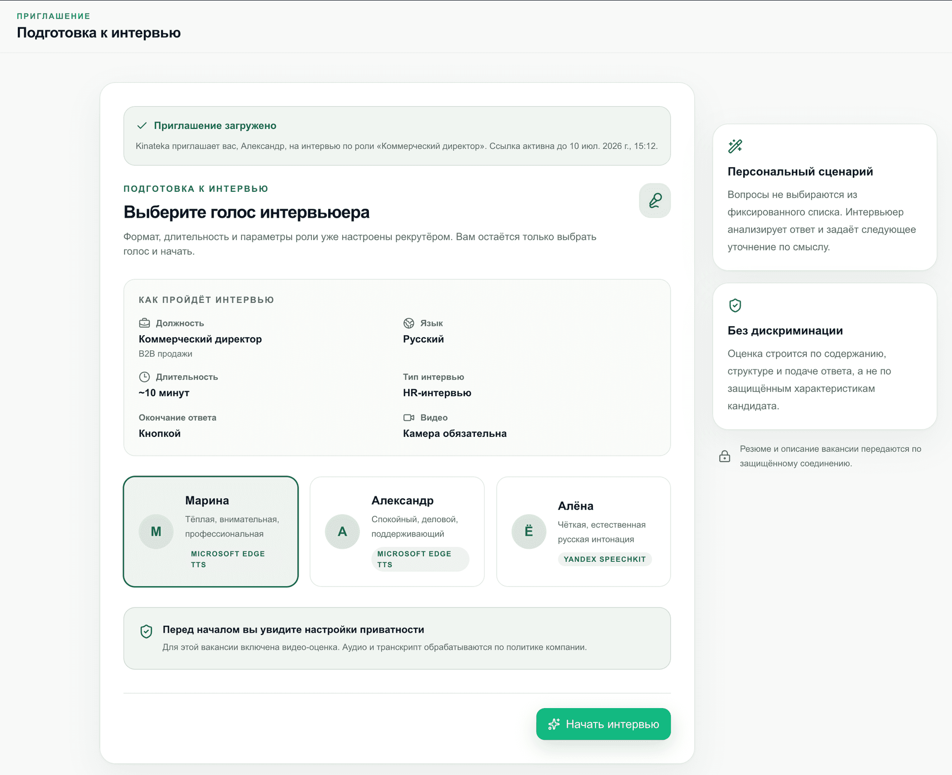Click the Персональный сценарий card title
952x775 pixels.
[800, 172]
